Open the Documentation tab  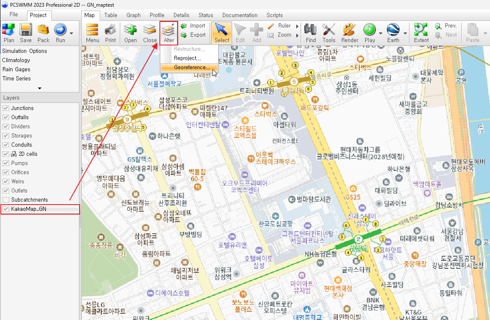coord(240,15)
